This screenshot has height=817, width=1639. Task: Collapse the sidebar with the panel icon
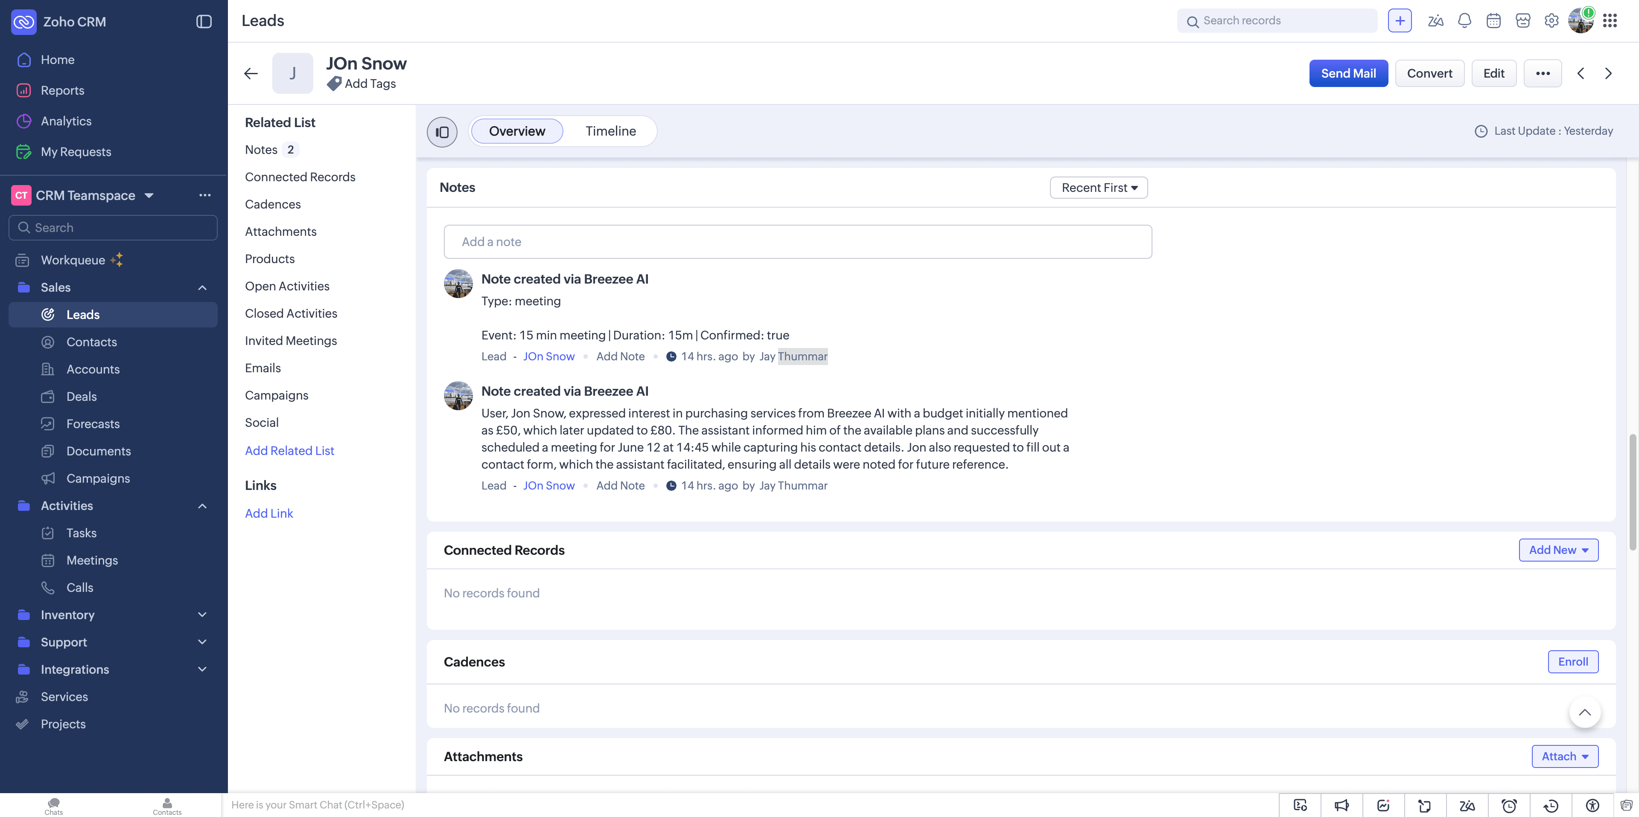click(204, 22)
